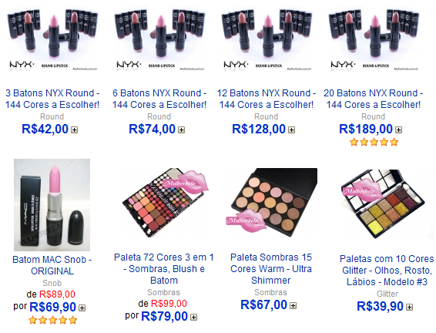The image size is (436, 333).
Task: Open the Batom MAC Snob ORIGINAL link
Action: (x=52, y=265)
